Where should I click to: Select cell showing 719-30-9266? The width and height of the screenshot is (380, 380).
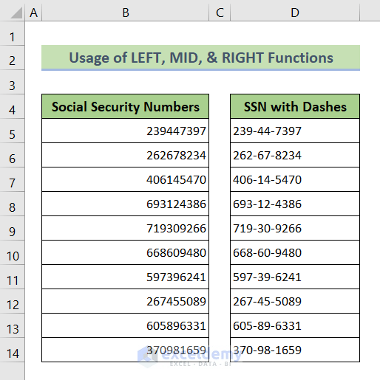pos(295,228)
